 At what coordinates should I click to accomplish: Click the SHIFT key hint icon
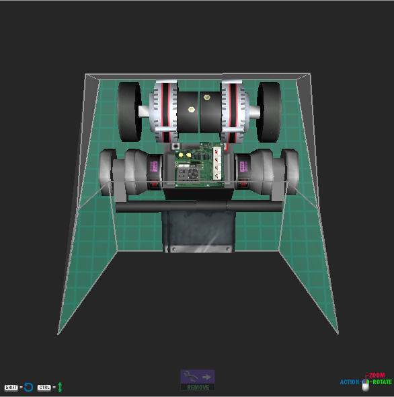[x=11, y=388]
